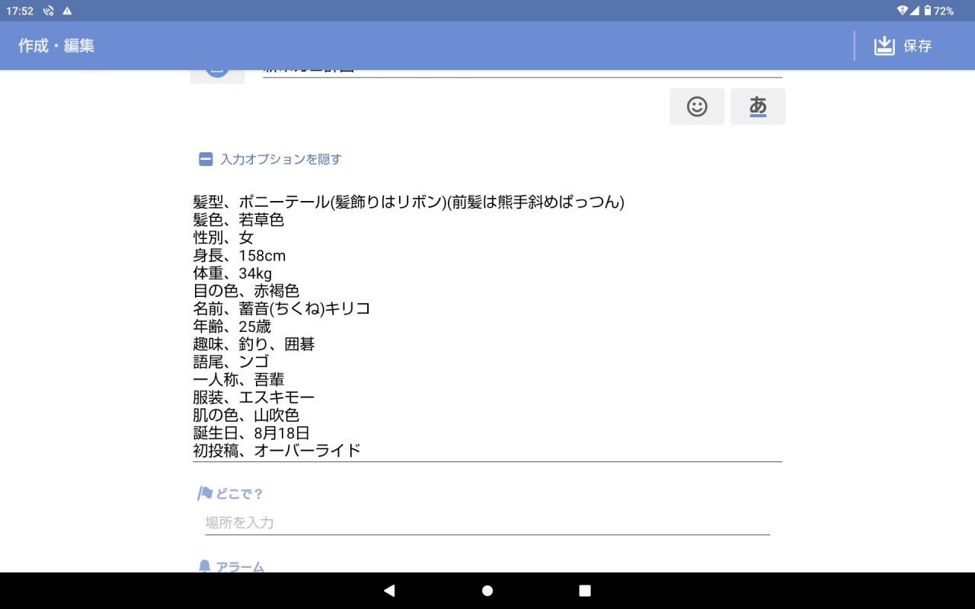
Task: Place cursor in the 誕生日、8月18日 line
Action: click(x=251, y=433)
